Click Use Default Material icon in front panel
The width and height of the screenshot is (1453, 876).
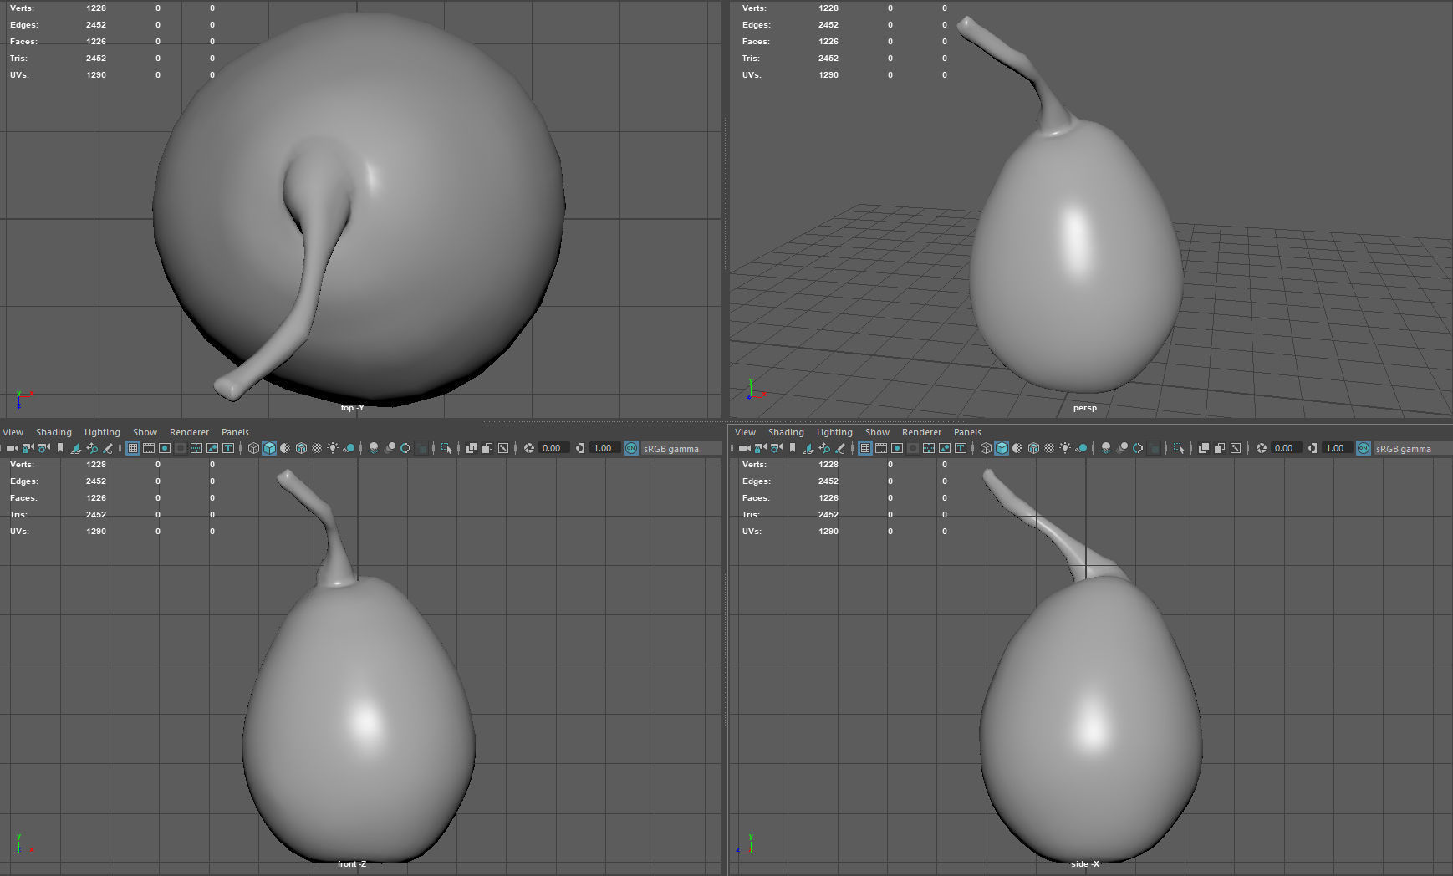(x=285, y=448)
